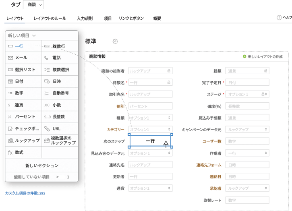This screenshot has height=211, width=292.
Task: Select the ルックアップ (lookup) field icon
Action: click(x=10, y=141)
